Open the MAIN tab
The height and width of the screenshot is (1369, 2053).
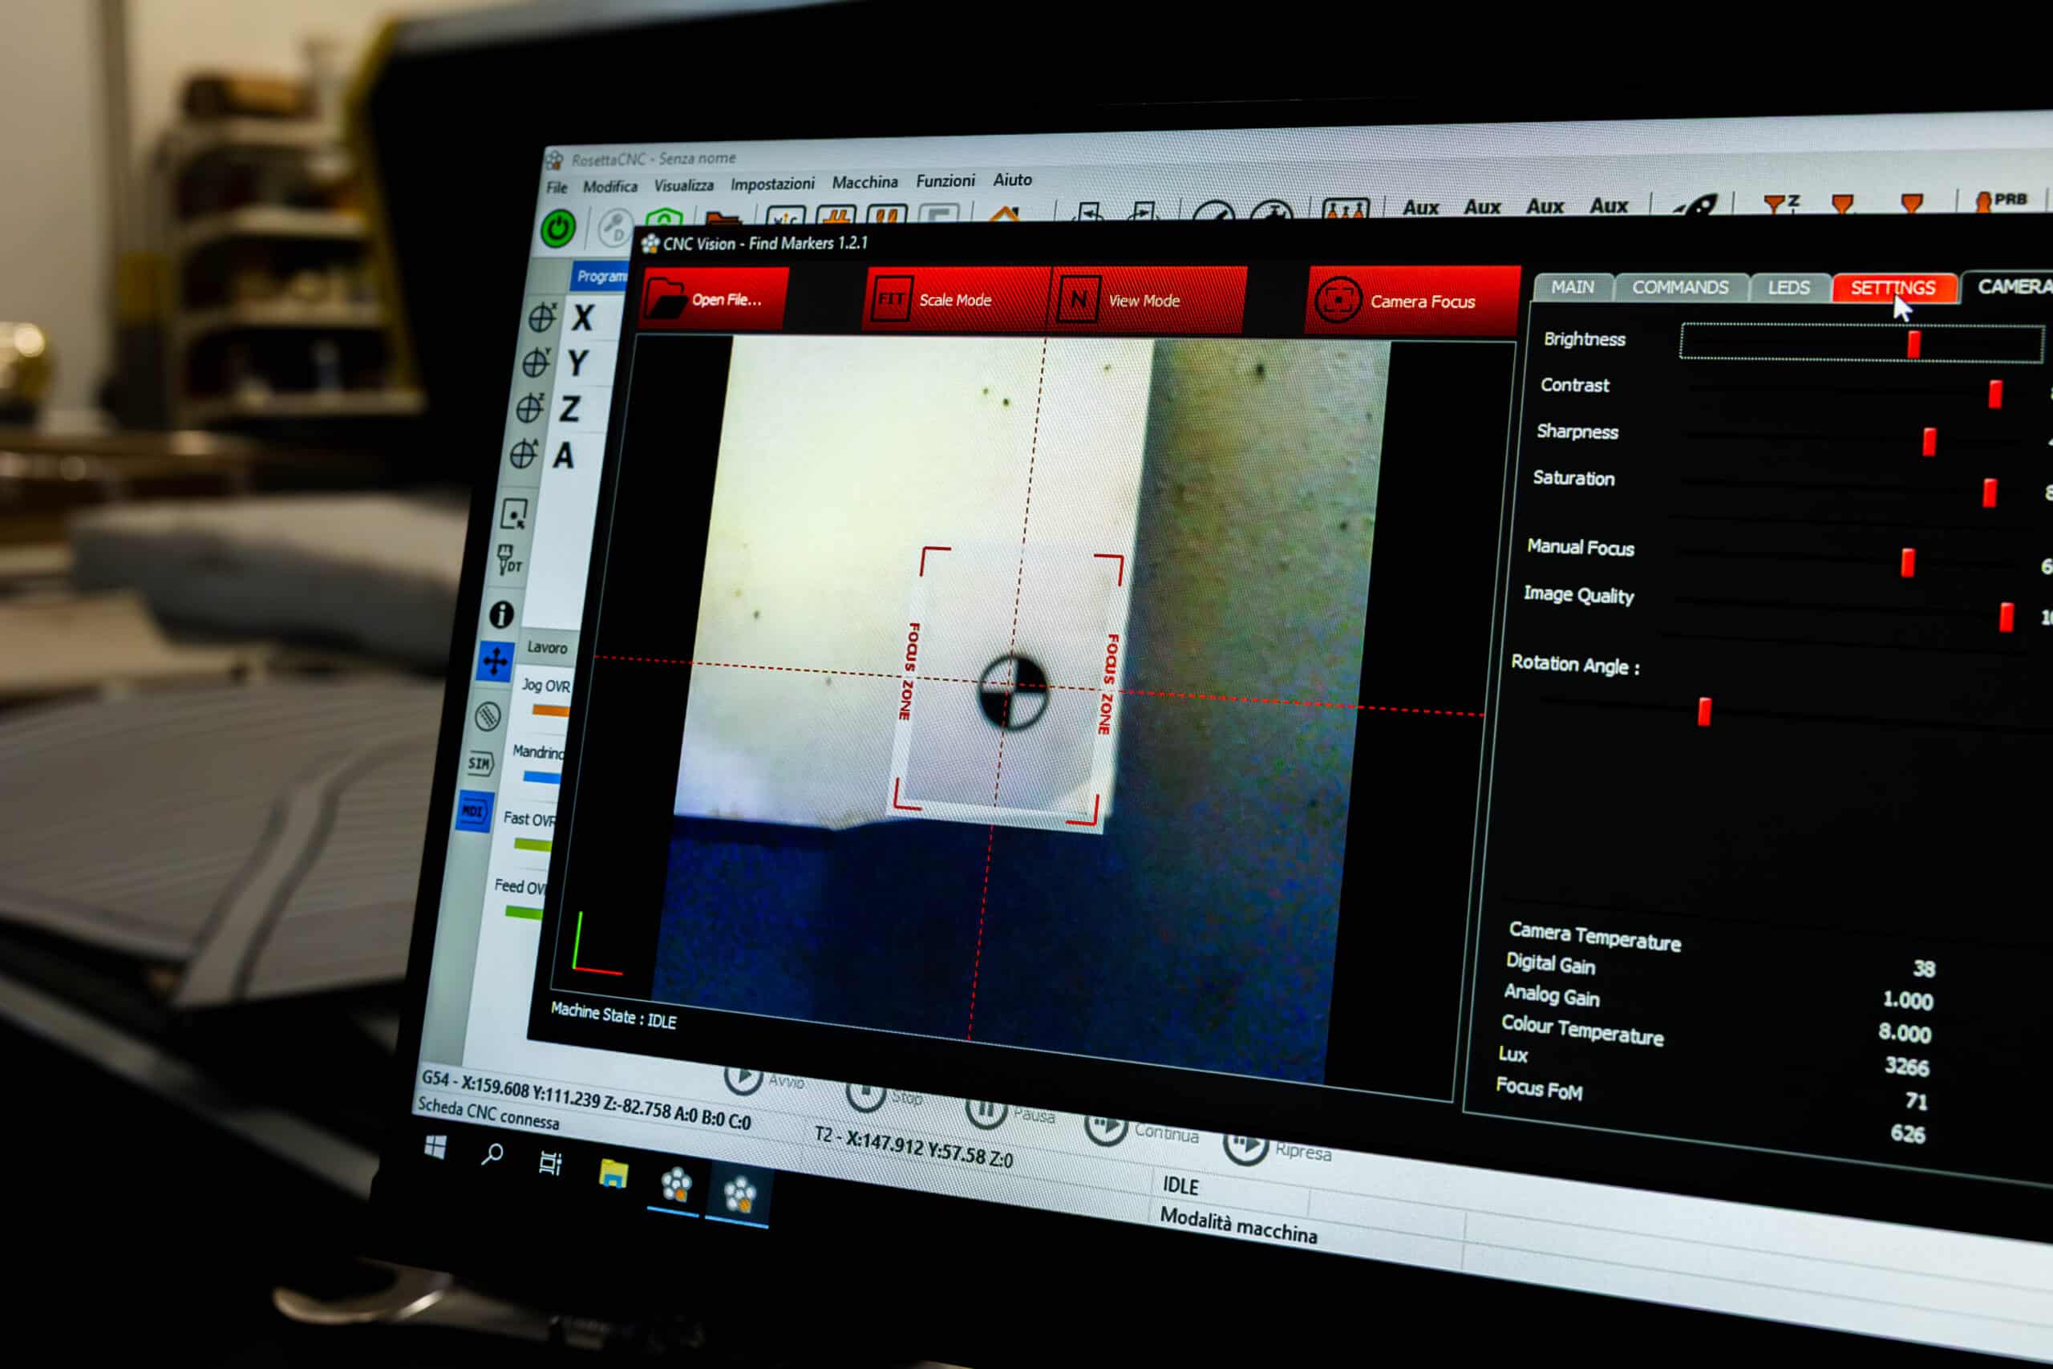click(x=1571, y=287)
